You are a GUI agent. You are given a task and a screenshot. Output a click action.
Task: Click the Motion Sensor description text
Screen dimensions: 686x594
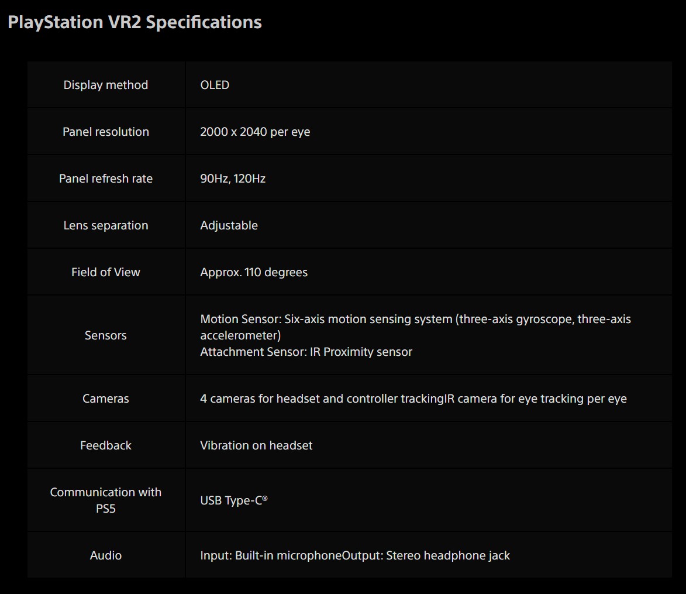416,327
